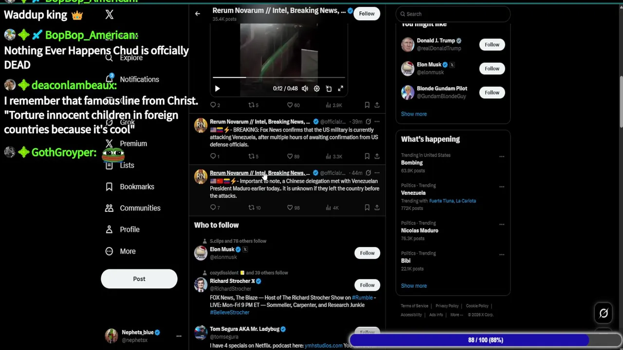The height and width of the screenshot is (350, 623).
Task: Open the Privacy Policy footer link
Action: coord(447,306)
